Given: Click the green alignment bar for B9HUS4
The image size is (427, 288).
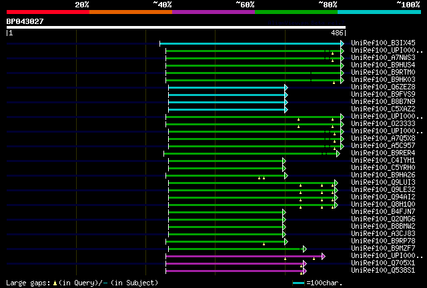Looking at the screenshot, I should [254, 65].
